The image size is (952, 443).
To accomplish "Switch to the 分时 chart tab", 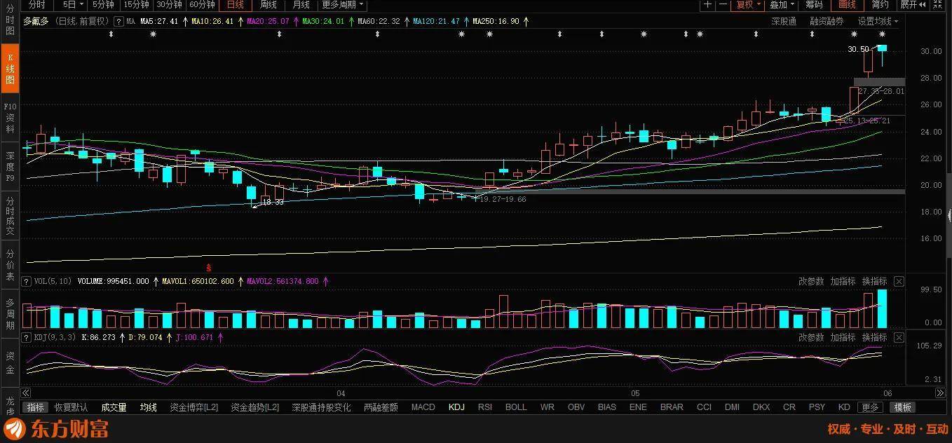I will pyautogui.click(x=37, y=4).
